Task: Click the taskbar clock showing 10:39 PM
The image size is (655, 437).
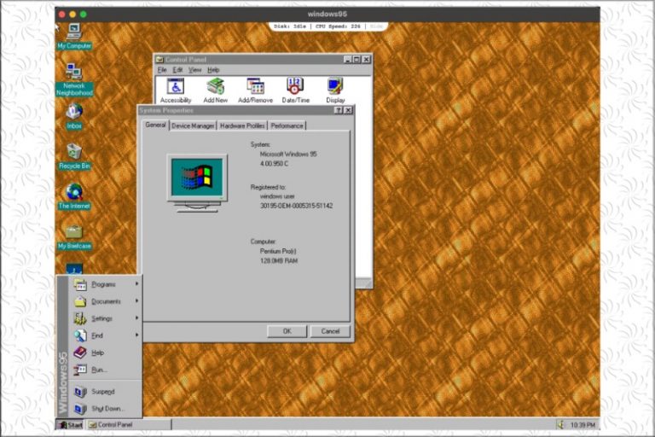Action: click(x=583, y=425)
